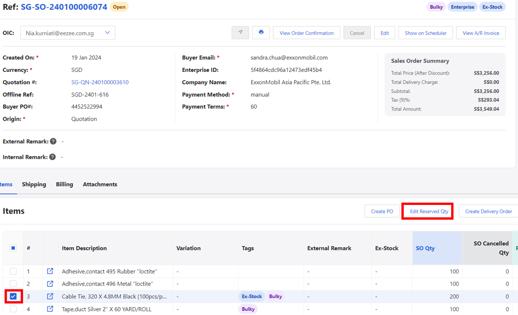Open external link icon for row 2 Adhesive 496

coord(50,284)
